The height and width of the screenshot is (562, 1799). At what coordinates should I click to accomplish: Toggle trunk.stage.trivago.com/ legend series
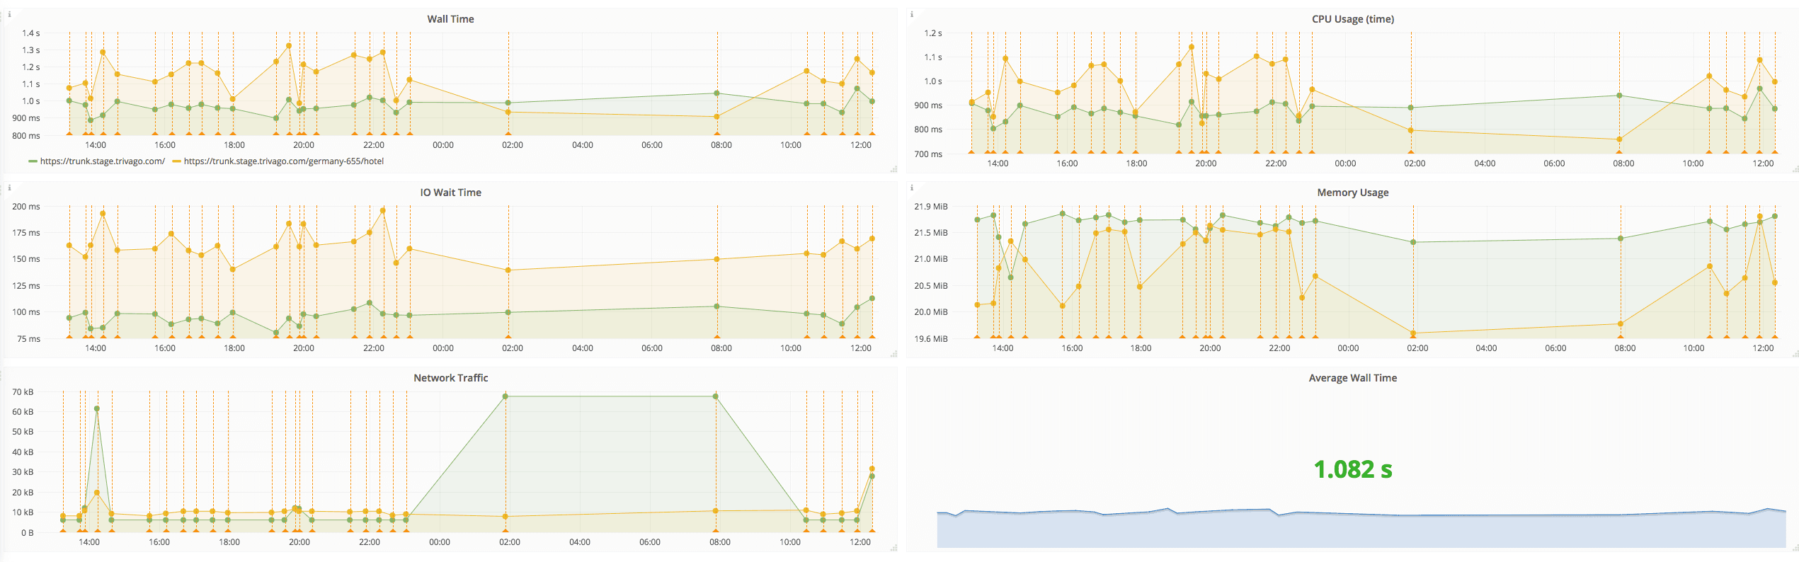click(x=103, y=161)
